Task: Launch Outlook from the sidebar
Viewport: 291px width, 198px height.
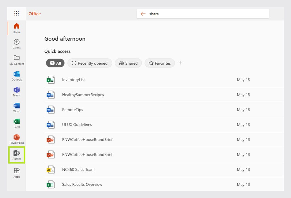Action: click(x=16, y=76)
